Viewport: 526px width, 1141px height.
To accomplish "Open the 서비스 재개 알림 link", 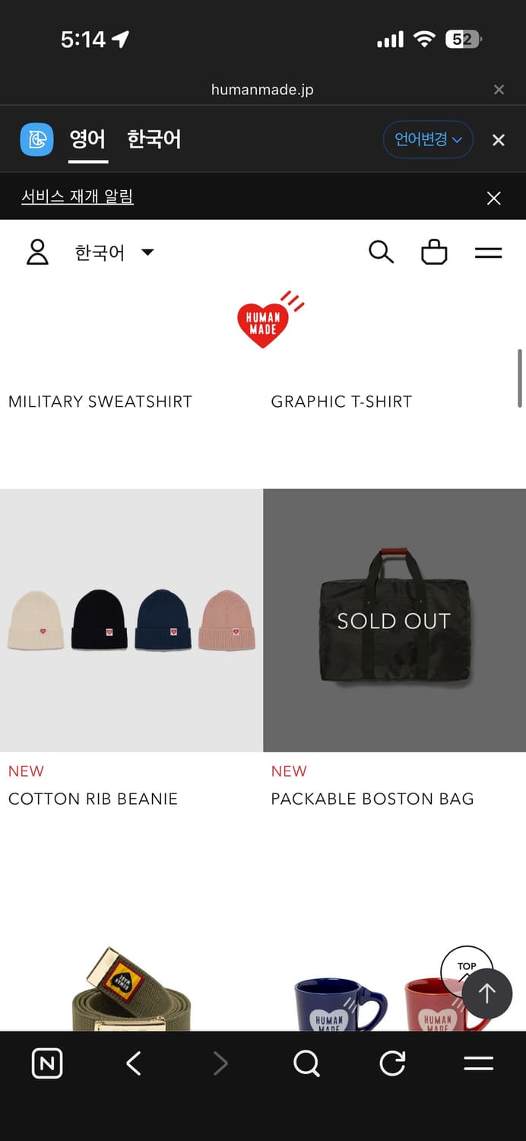I will pyautogui.click(x=78, y=197).
